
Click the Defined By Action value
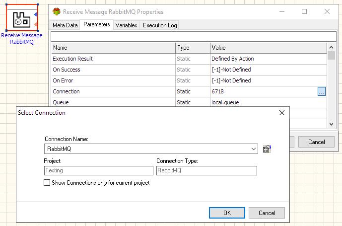coord(232,59)
